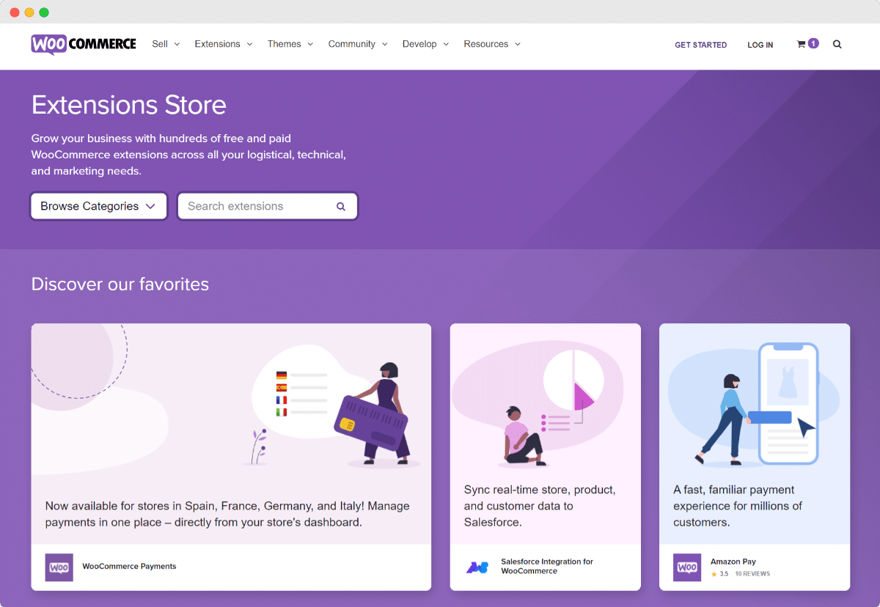Click the cart badge showing 1 item
The image size is (880, 607).
(x=813, y=43)
